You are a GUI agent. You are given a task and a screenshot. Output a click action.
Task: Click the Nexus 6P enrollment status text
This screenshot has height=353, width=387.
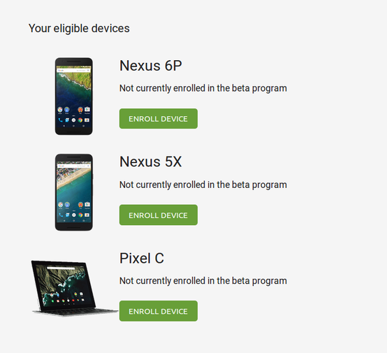click(x=203, y=89)
